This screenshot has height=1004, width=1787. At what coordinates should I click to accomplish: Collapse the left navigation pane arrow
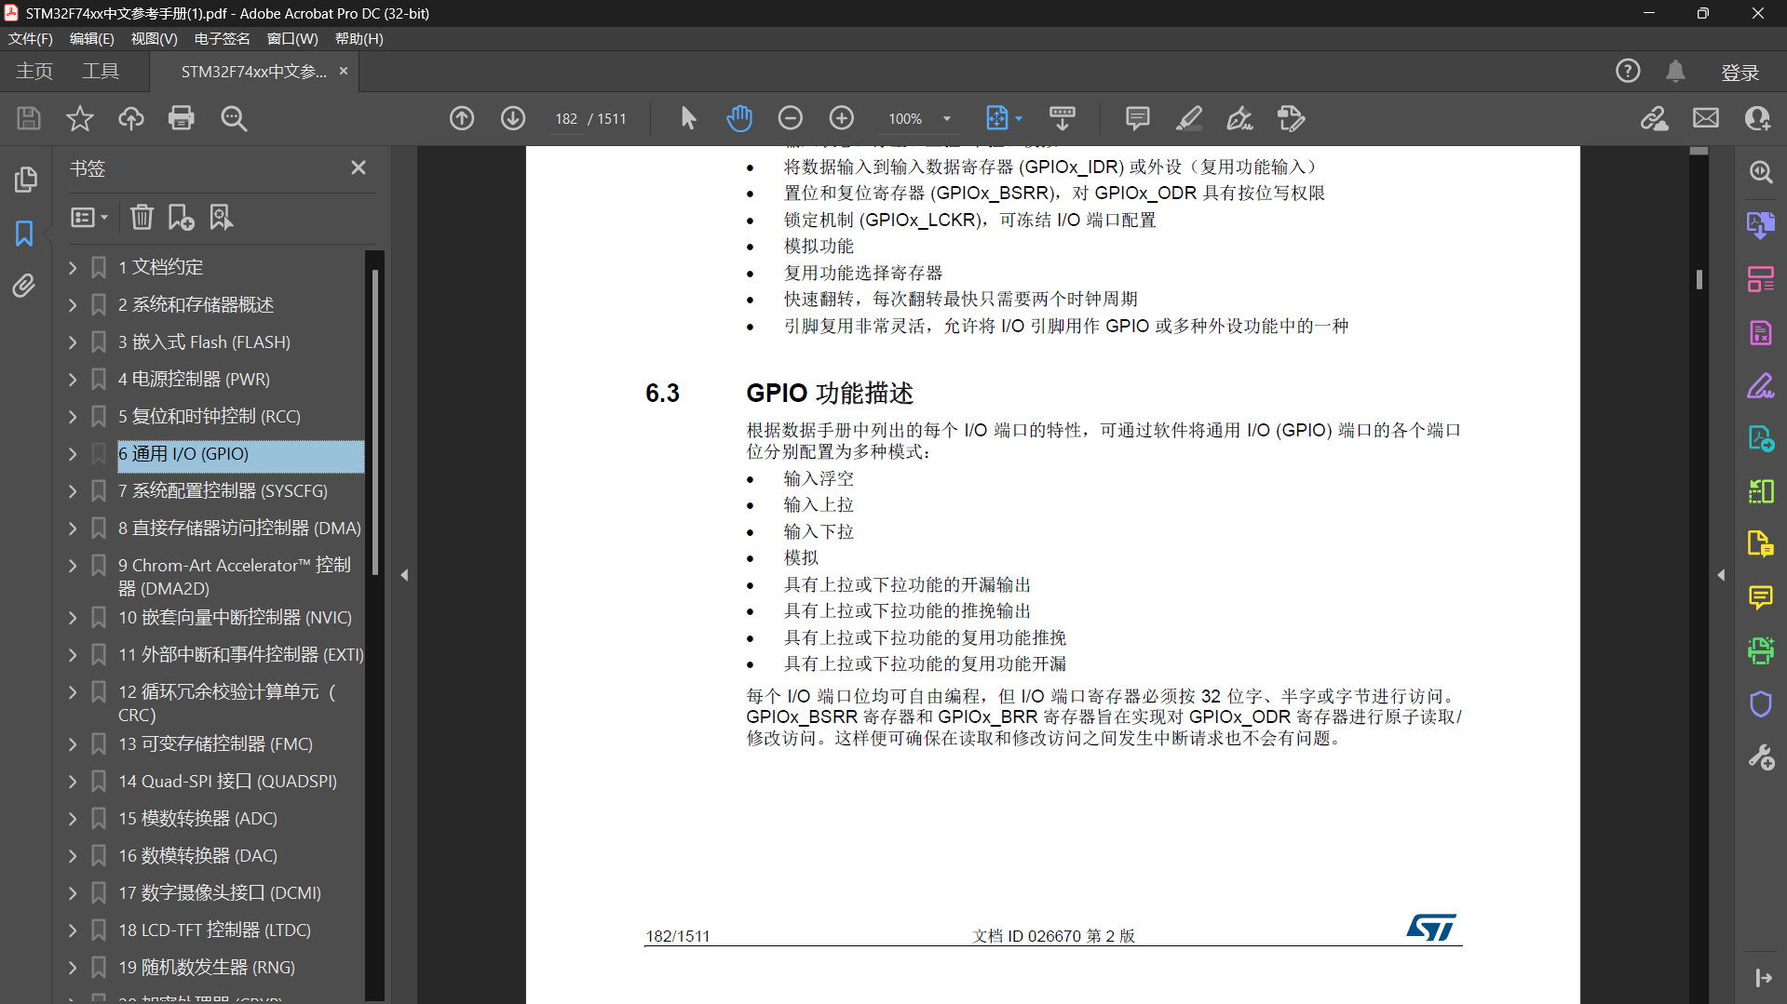click(x=404, y=575)
